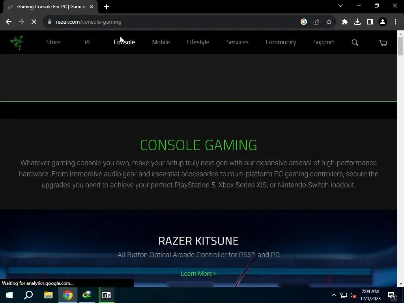Image resolution: width=404 pixels, height=303 pixels.
Task: Click the RAZER KITSUNE heading
Action: click(x=198, y=241)
